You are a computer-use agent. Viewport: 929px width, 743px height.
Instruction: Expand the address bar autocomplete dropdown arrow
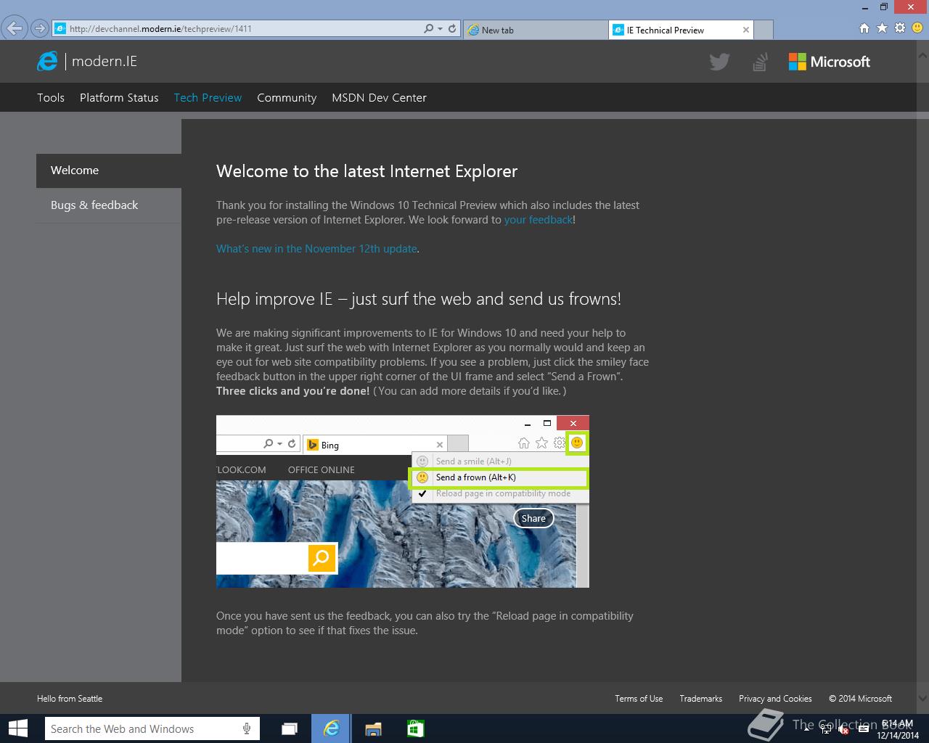click(440, 29)
